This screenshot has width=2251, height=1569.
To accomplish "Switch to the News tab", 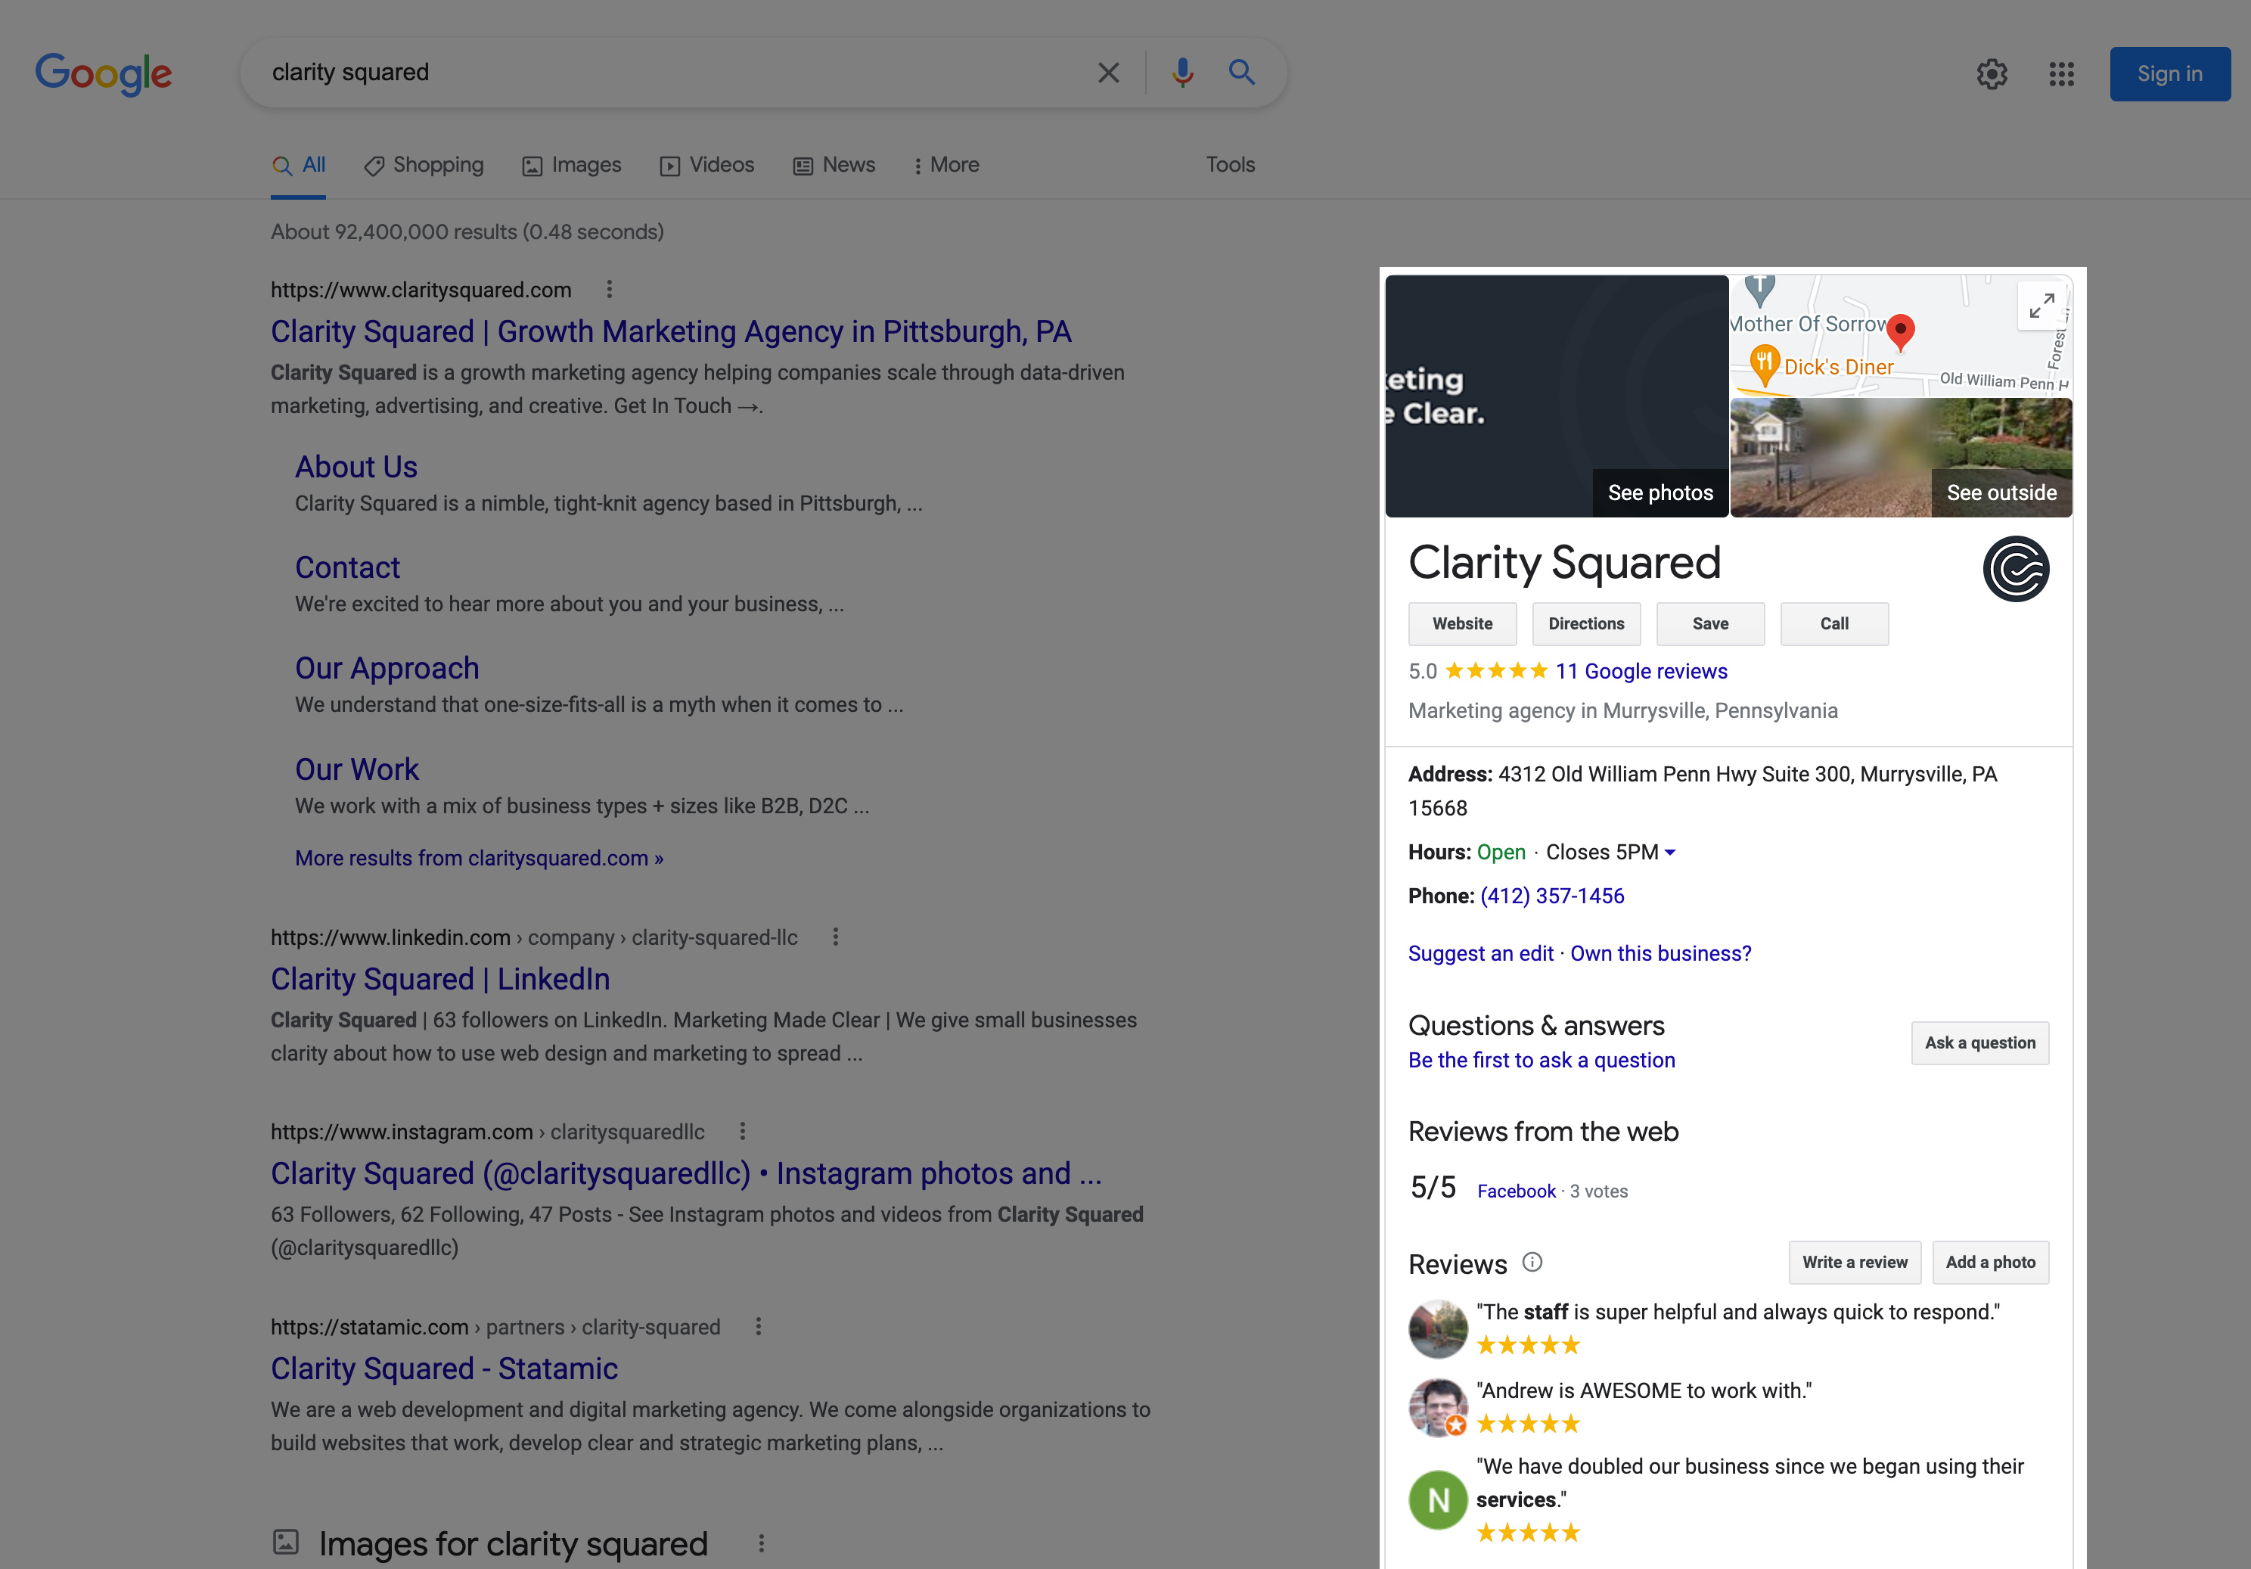I will click(834, 165).
